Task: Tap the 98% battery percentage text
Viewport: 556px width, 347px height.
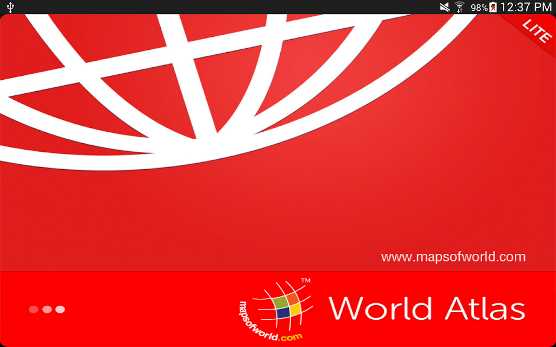Action: [x=479, y=8]
